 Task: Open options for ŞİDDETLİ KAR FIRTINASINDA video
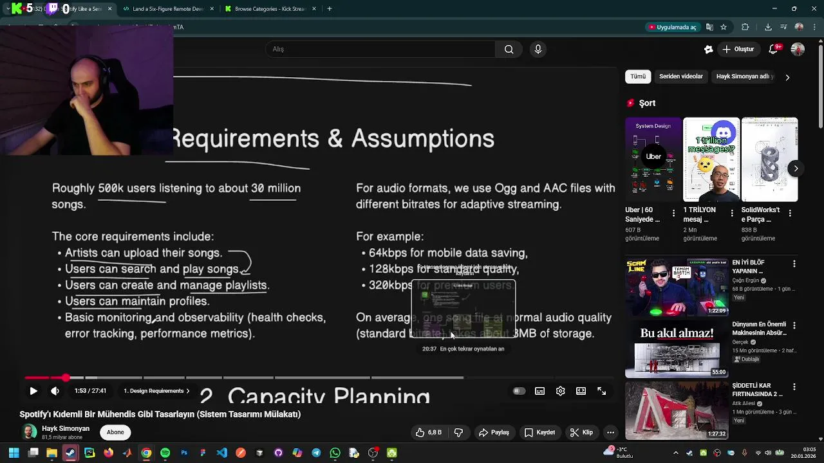794,387
